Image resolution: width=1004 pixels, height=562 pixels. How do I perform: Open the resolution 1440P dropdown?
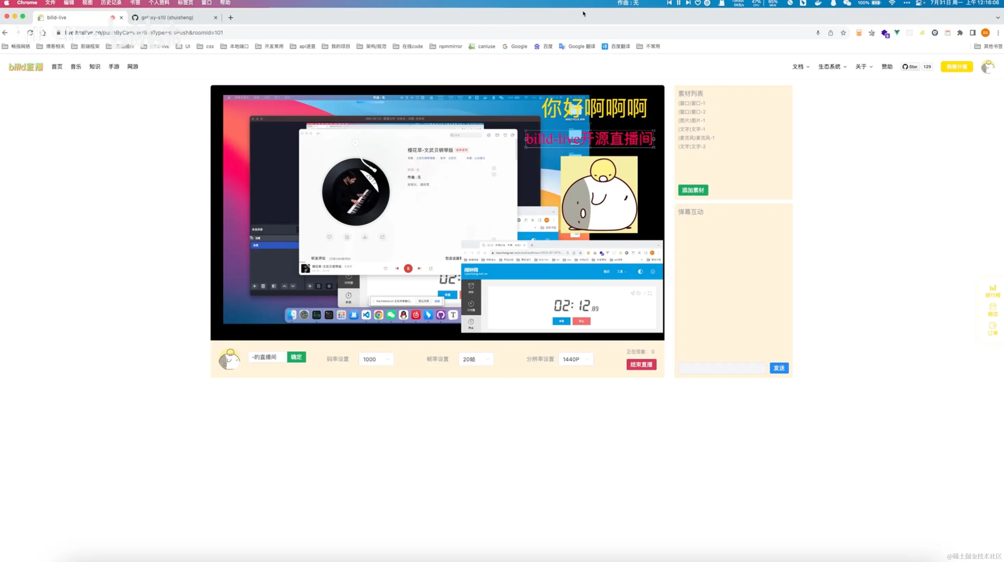click(x=576, y=359)
